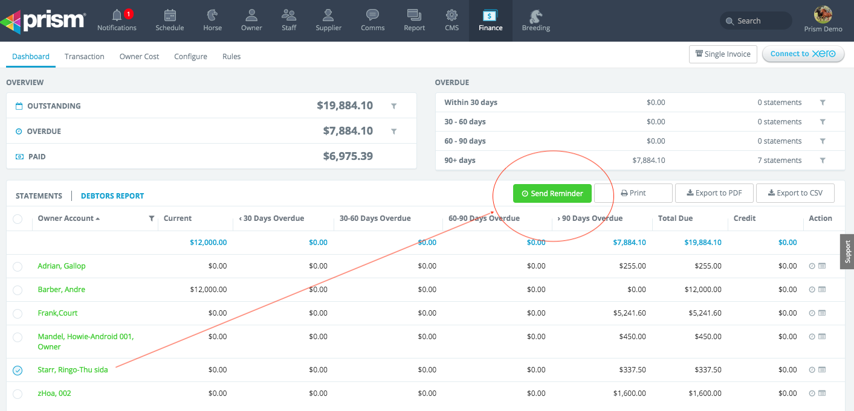Open the Comms chat bubble icon
The image size is (854, 411).
[373, 14]
